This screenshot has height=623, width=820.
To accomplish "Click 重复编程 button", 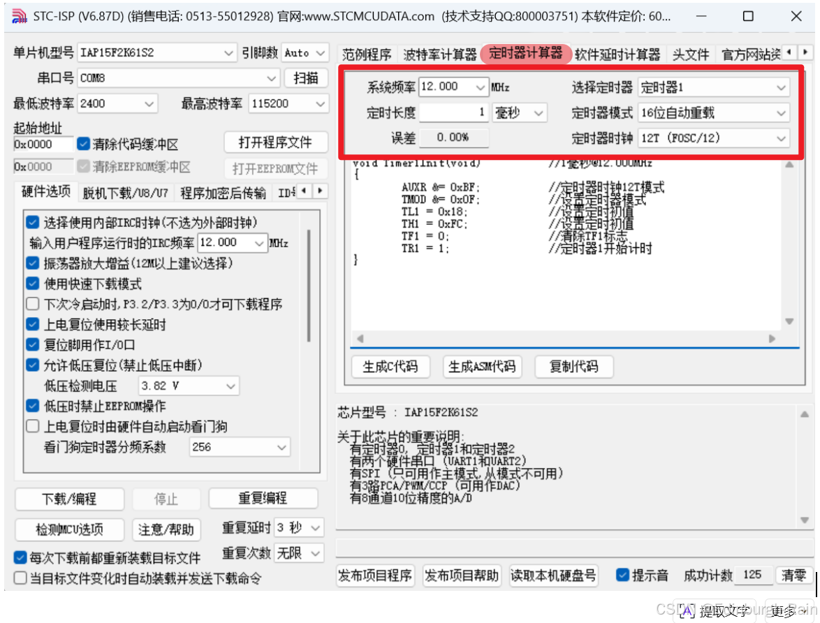I will click(263, 498).
